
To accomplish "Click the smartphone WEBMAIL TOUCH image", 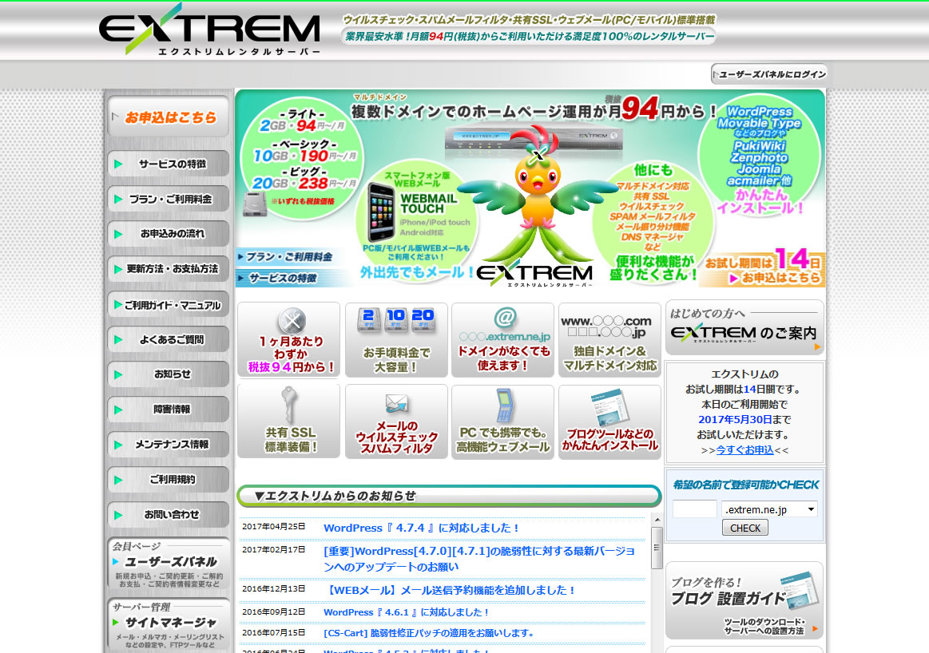I will tap(380, 211).
